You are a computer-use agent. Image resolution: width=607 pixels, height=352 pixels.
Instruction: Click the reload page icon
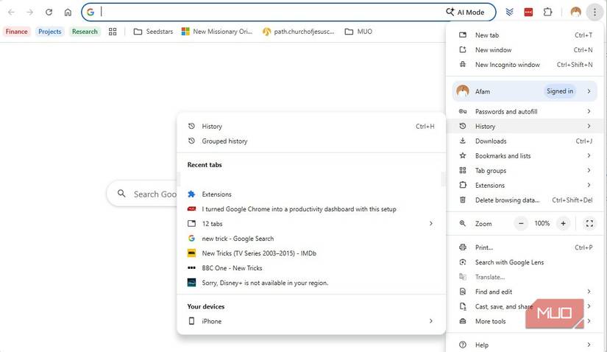coord(49,12)
